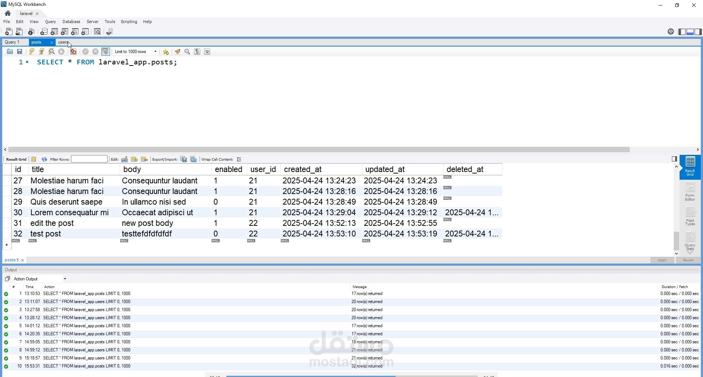This screenshot has width=703, height=377.
Task: Open a SQL script file in new tab
Action: tap(19, 32)
